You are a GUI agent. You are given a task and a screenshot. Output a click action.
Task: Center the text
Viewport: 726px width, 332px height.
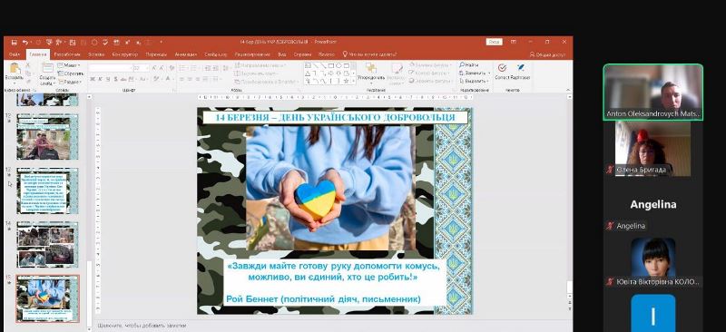190,79
